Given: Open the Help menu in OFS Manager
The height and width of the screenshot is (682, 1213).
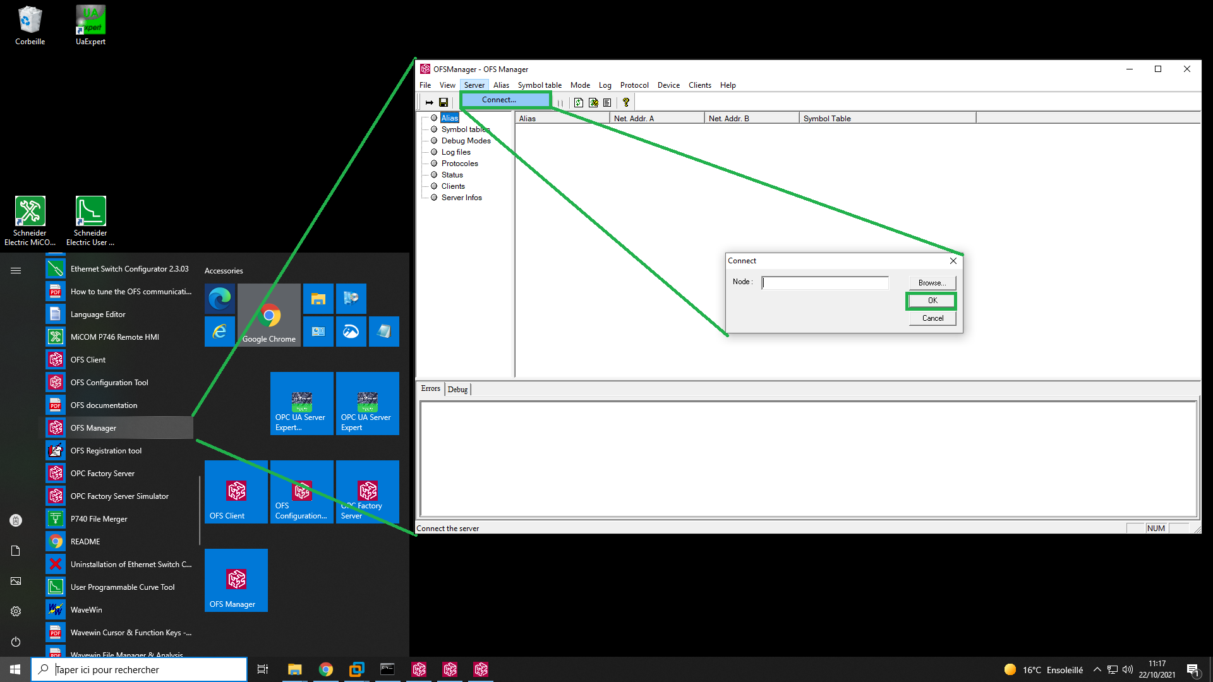Looking at the screenshot, I should (x=728, y=85).
